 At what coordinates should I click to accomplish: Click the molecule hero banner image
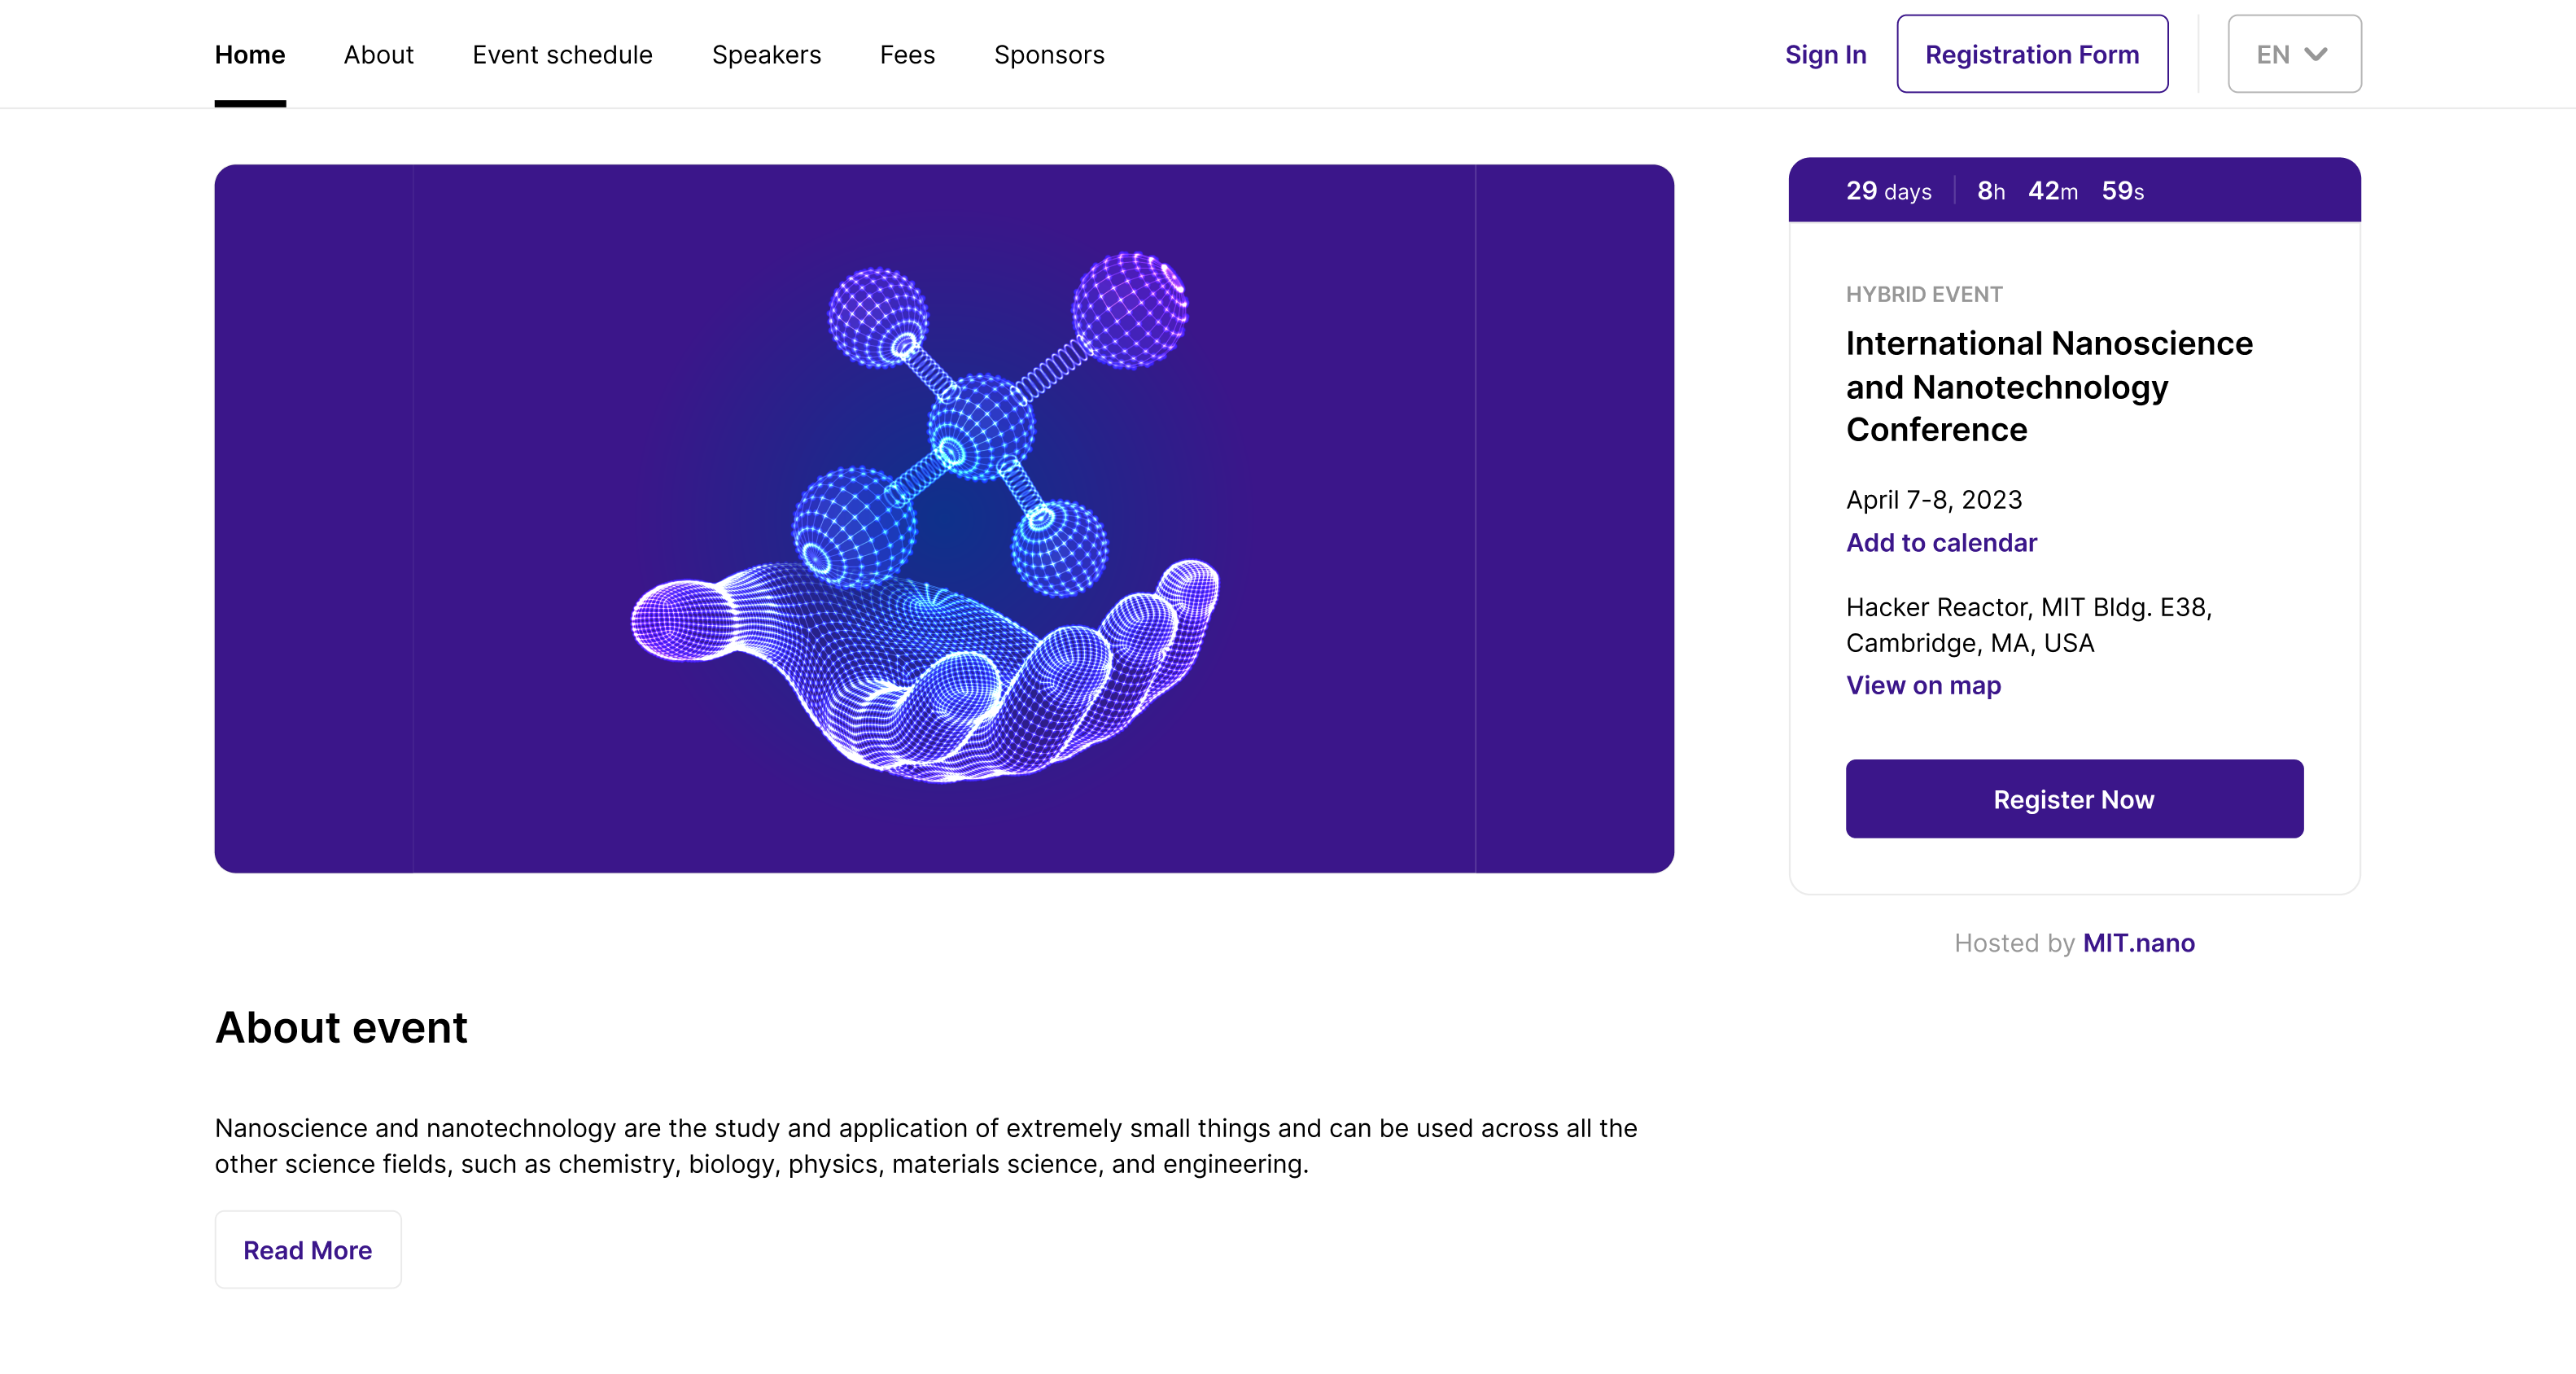pyautogui.click(x=944, y=517)
